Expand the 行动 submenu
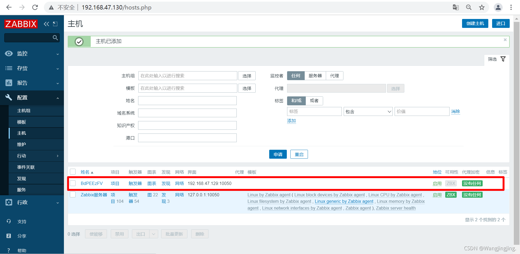 [x=36, y=156]
